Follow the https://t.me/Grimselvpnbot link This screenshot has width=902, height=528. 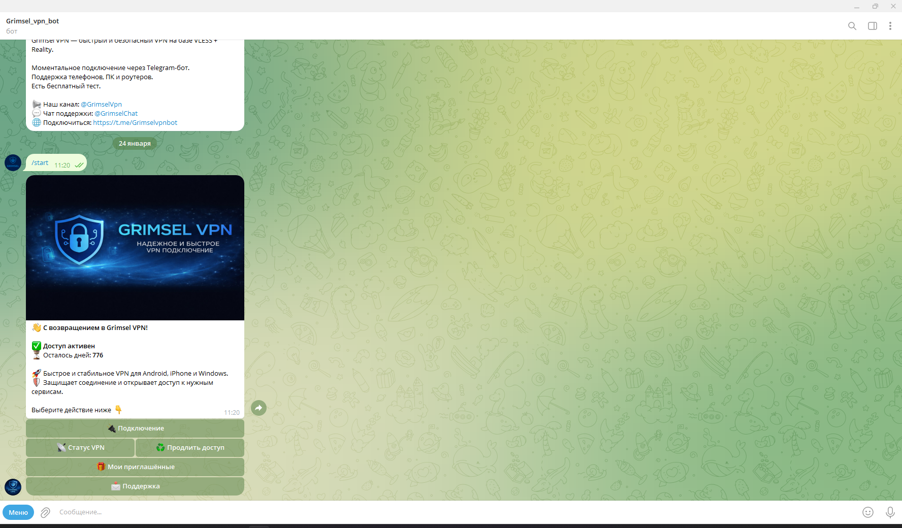pyautogui.click(x=135, y=123)
